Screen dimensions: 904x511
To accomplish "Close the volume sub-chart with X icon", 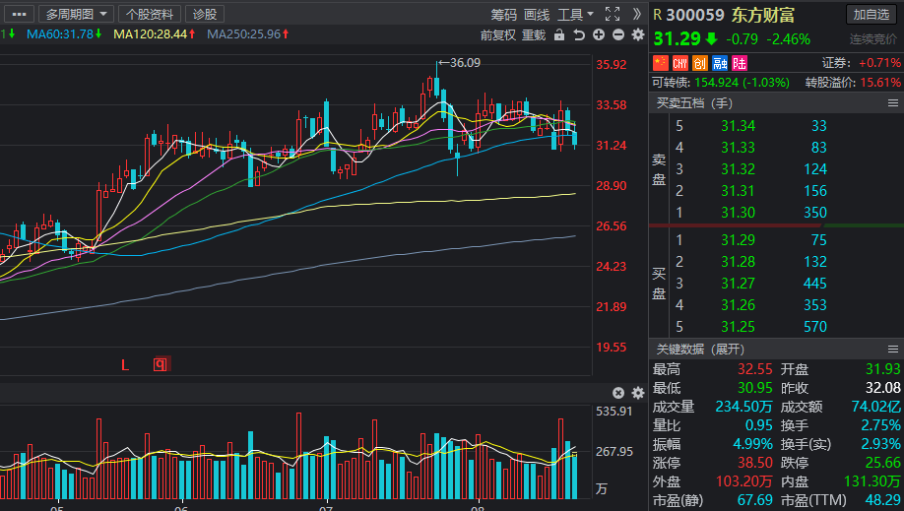I will tap(618, 393).
